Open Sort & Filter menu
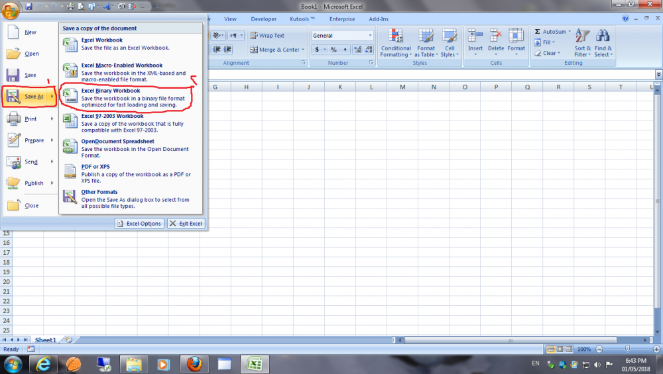 (582, 43)
